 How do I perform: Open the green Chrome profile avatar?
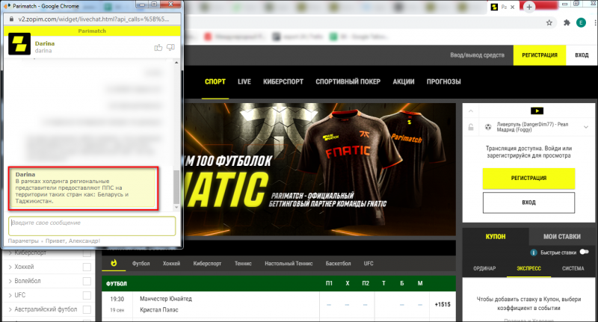[581, 23]
